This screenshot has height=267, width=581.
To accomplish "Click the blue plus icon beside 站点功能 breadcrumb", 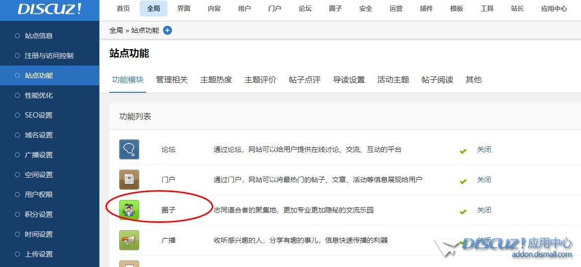I will coord(167,30).
